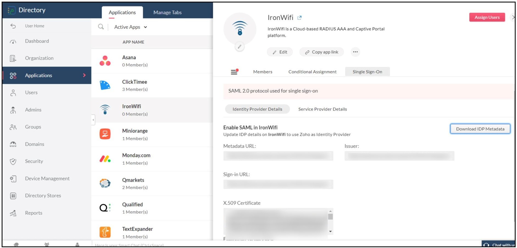Open Groups via its people icon
This screenshot has width=517, height=248.
coord(13,127)
